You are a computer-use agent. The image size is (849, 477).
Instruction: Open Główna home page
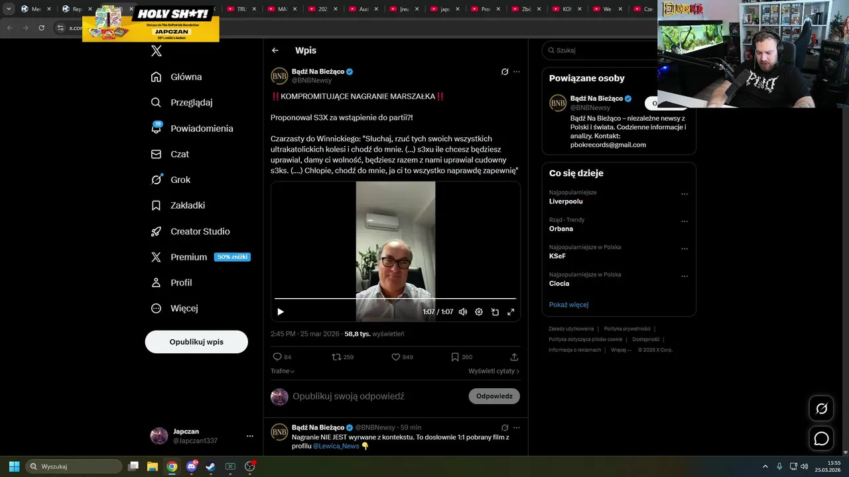pos(176,77)
